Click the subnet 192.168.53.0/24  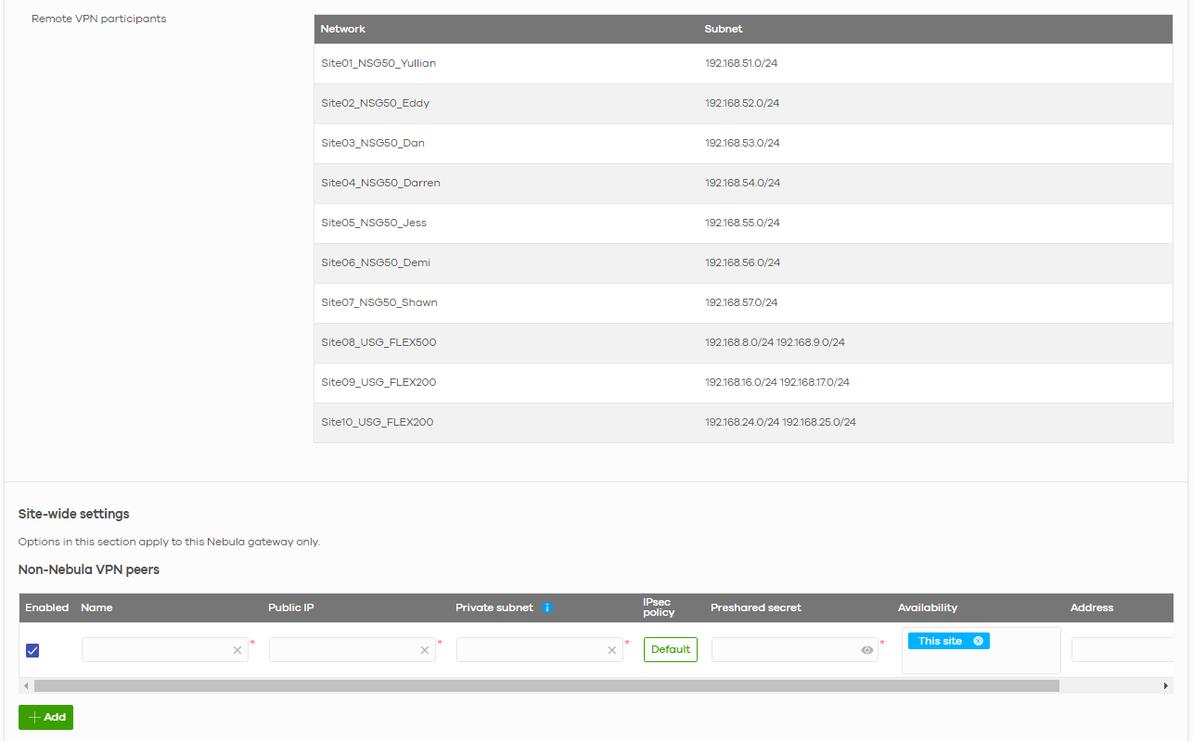(742, 143)
